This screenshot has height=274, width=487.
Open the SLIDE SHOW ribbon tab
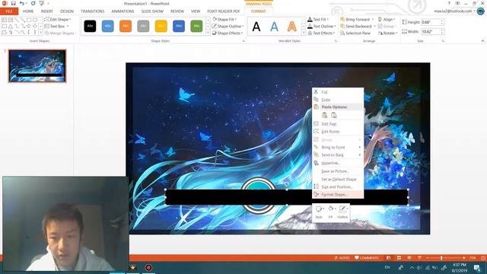tap(152, 11)
